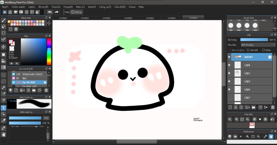Activate the Text tool

pos(3,108)
